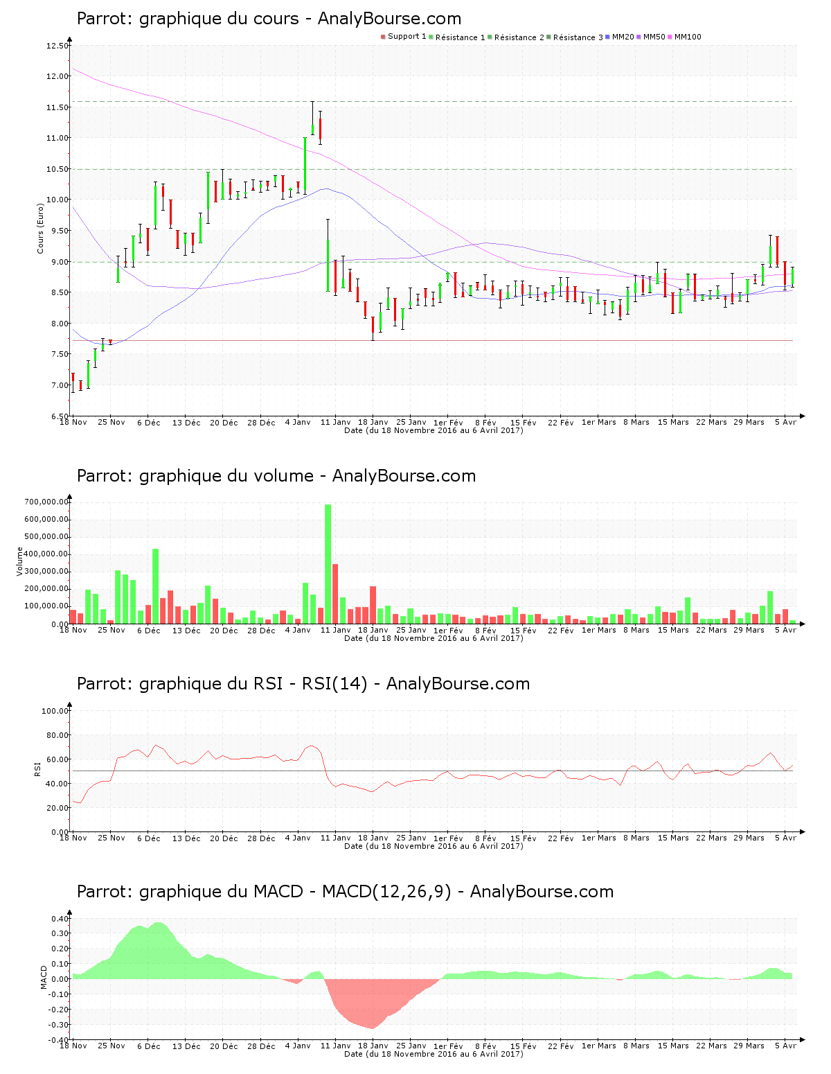Click the 'MACD' vertical axis label
Viewport: 831px width, 1074px height.
point(44,977)
